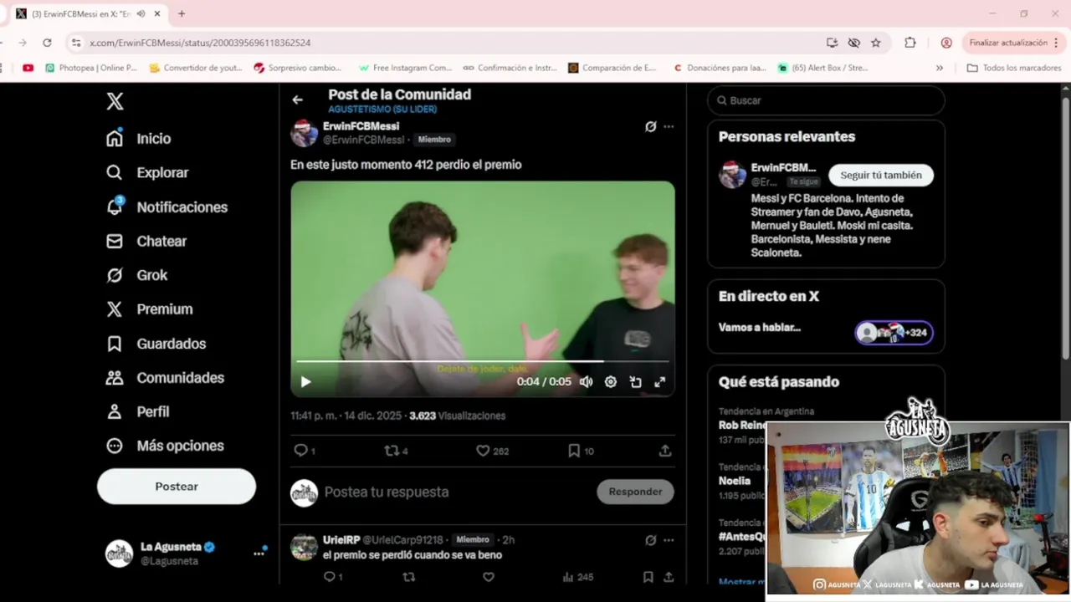This screenshot has height=602, width=1071.
Task: Open Chrome profile icon
Action: (x=946, y=43)
